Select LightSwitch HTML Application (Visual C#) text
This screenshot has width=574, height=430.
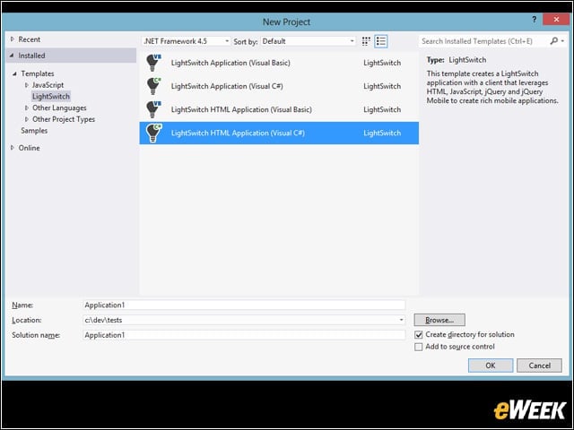(x=238, y=133)
